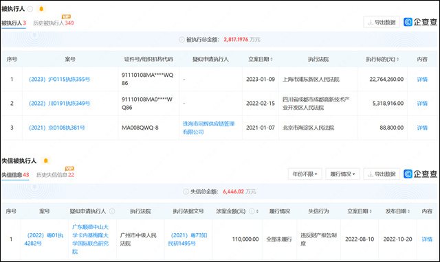Click 导出数据 button in 失信被执行人 section
Viewport: 440px width, 262px height.
(382, 174)
